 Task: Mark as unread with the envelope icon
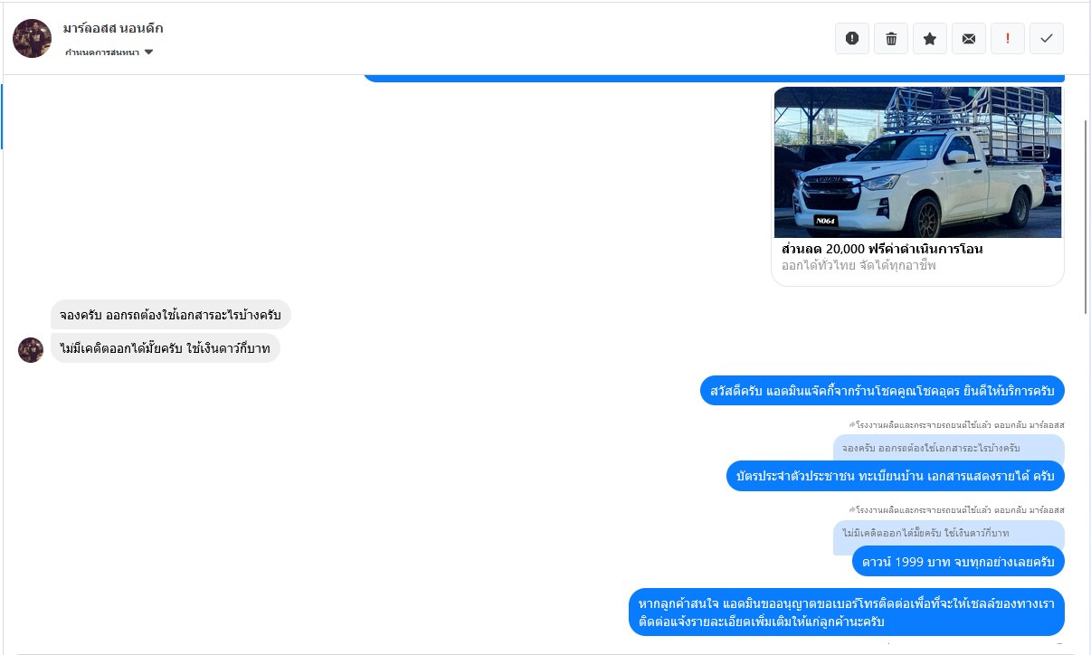[x=969, y=39]
